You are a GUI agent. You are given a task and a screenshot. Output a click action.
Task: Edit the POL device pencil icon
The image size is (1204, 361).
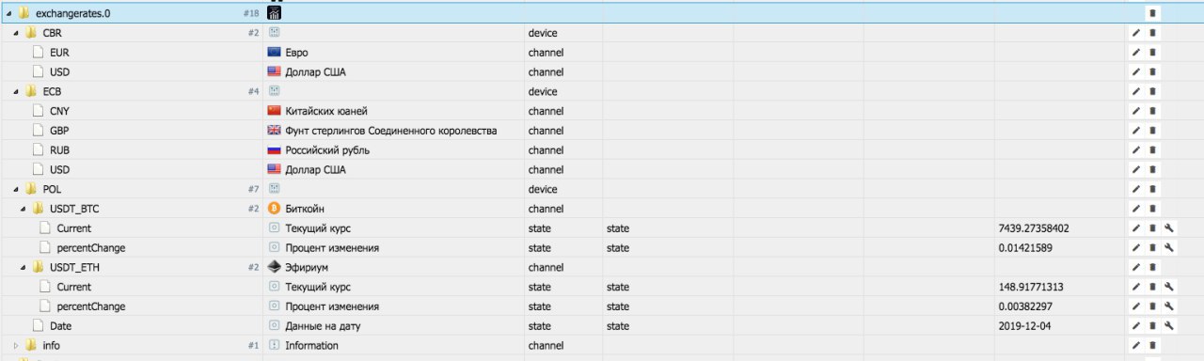coord(1137,189)
